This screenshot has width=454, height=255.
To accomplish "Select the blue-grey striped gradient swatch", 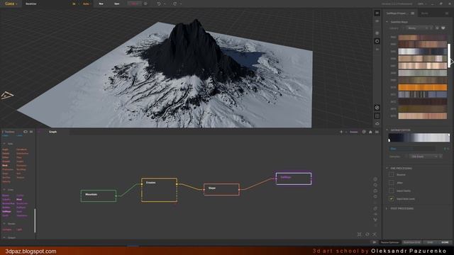I will pyautogui.click(x=423, y=94).
